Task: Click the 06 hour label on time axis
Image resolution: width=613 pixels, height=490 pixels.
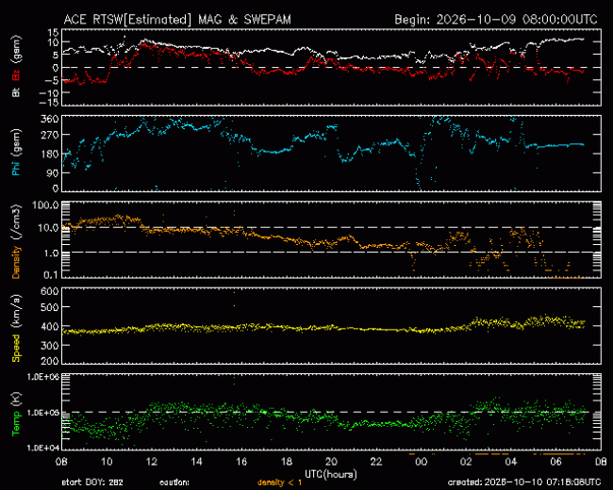Action: [556, 462]
